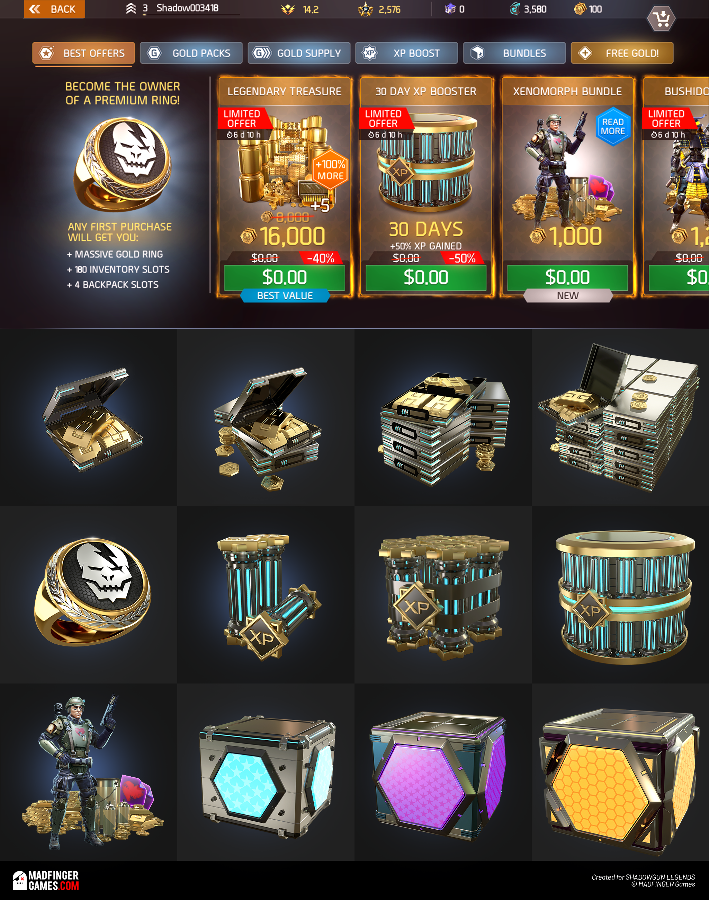Image resolution: width=709 pixels, height=900 pixels.
Task: Open the Bundles tab
Action: [514, 53]
